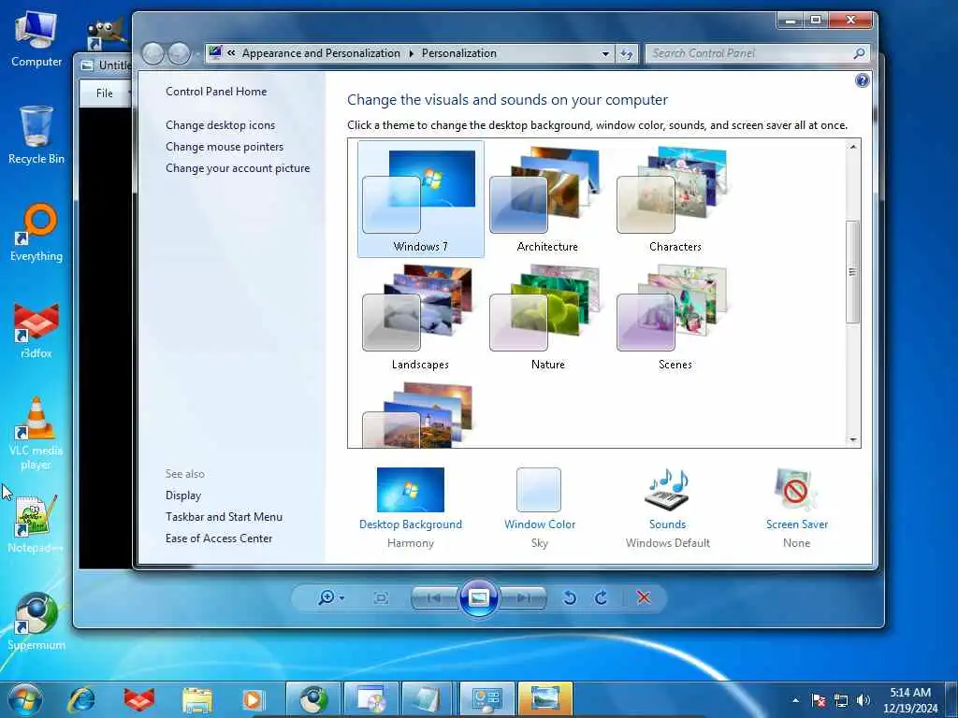Rotate clockwise in Photo Viewer
The height and width of the screenshot is (718, 958).
(602, 597)
